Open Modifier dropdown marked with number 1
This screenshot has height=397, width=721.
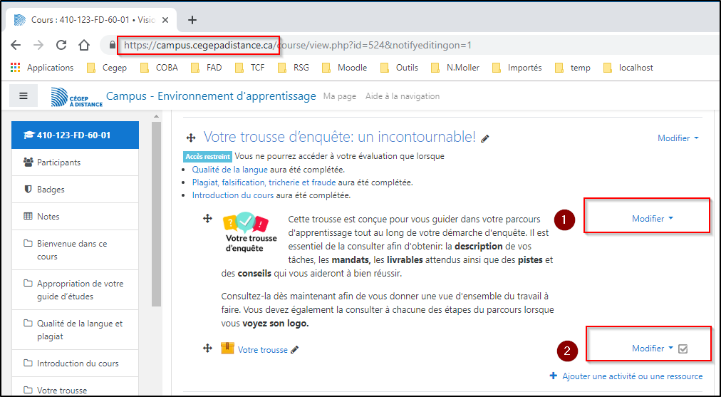(x=652, y=219)
